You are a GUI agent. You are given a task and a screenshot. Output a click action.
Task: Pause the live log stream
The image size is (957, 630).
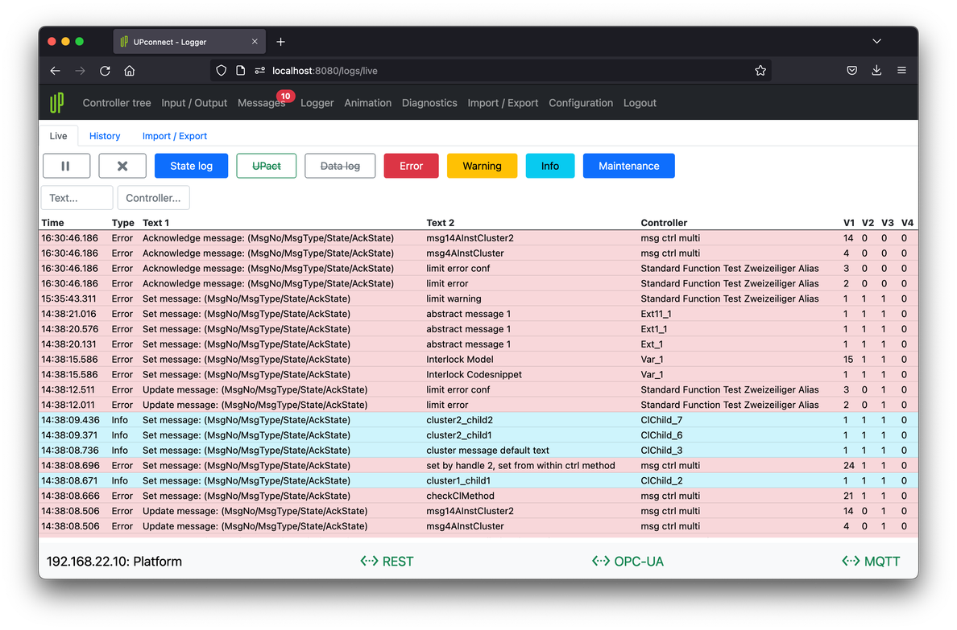[65, 166]
